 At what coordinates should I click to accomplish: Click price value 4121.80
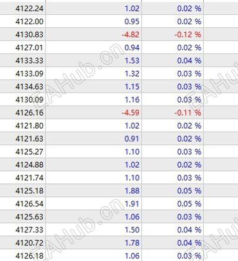(x=29, y=126)
